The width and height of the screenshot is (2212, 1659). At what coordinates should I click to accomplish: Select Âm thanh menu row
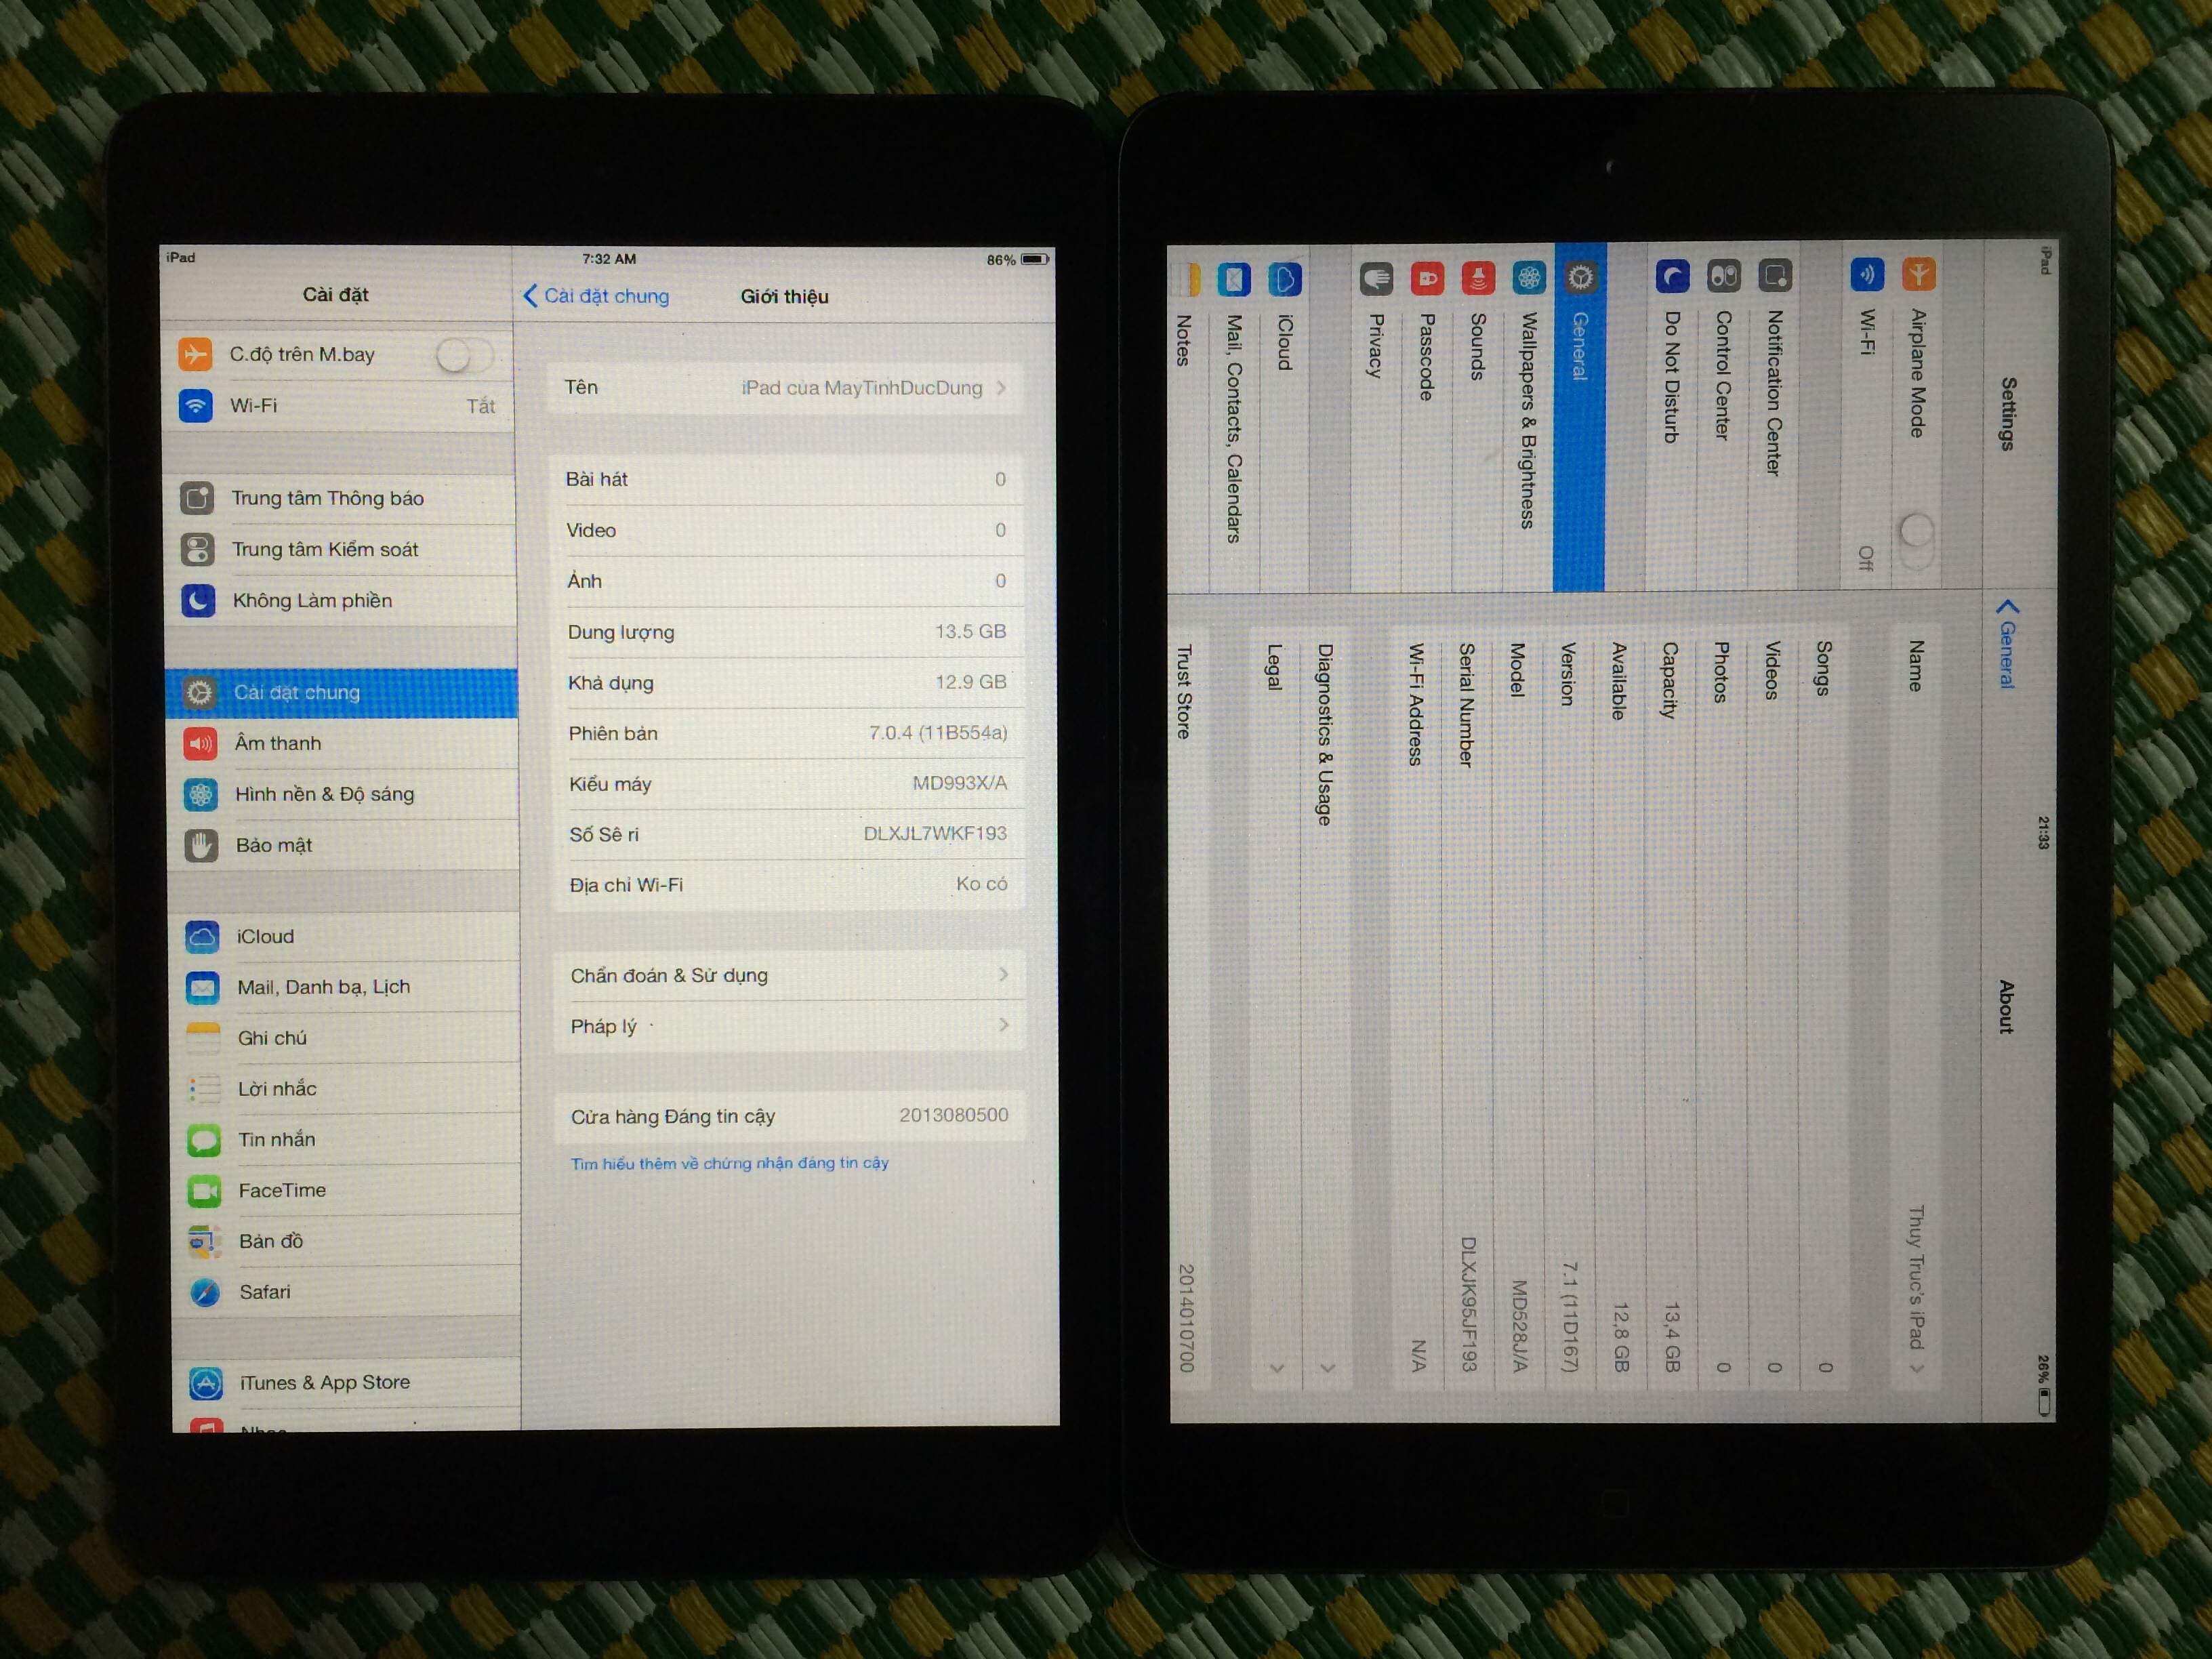click(343, 743)
